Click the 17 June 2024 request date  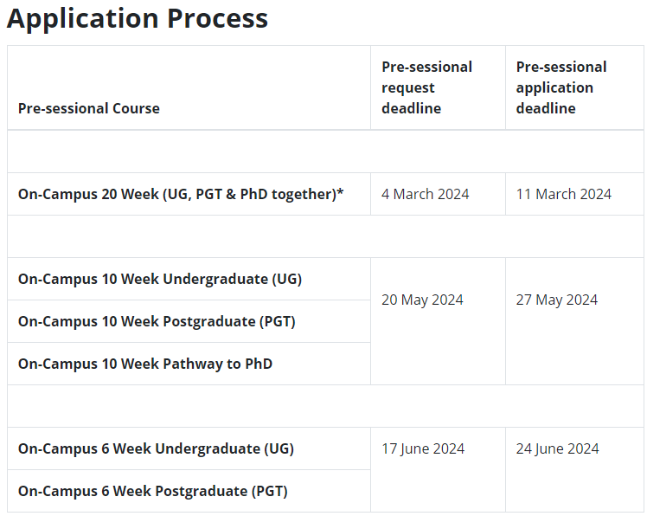[x=423, y=448]
